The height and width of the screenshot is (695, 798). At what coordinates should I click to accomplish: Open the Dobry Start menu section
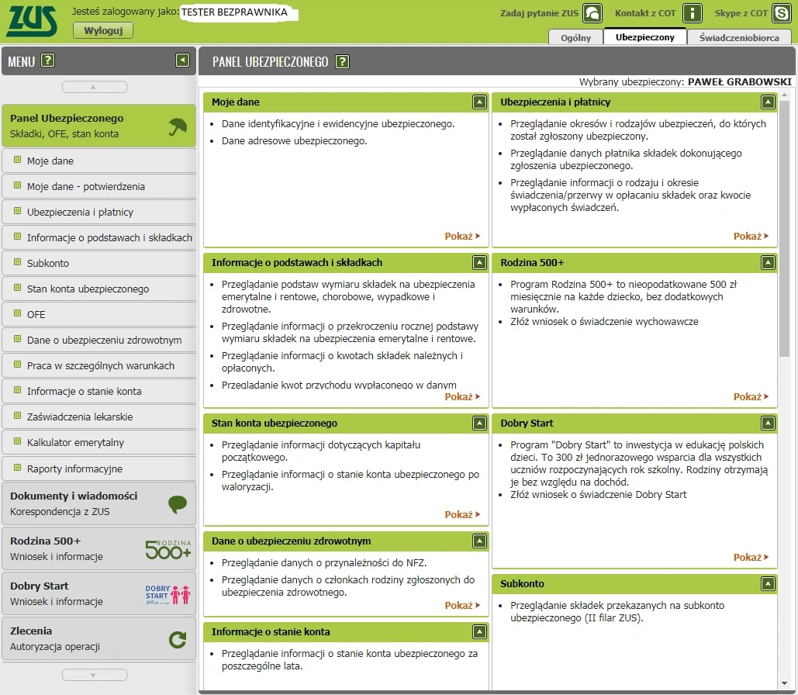click(x=99, y=593)
